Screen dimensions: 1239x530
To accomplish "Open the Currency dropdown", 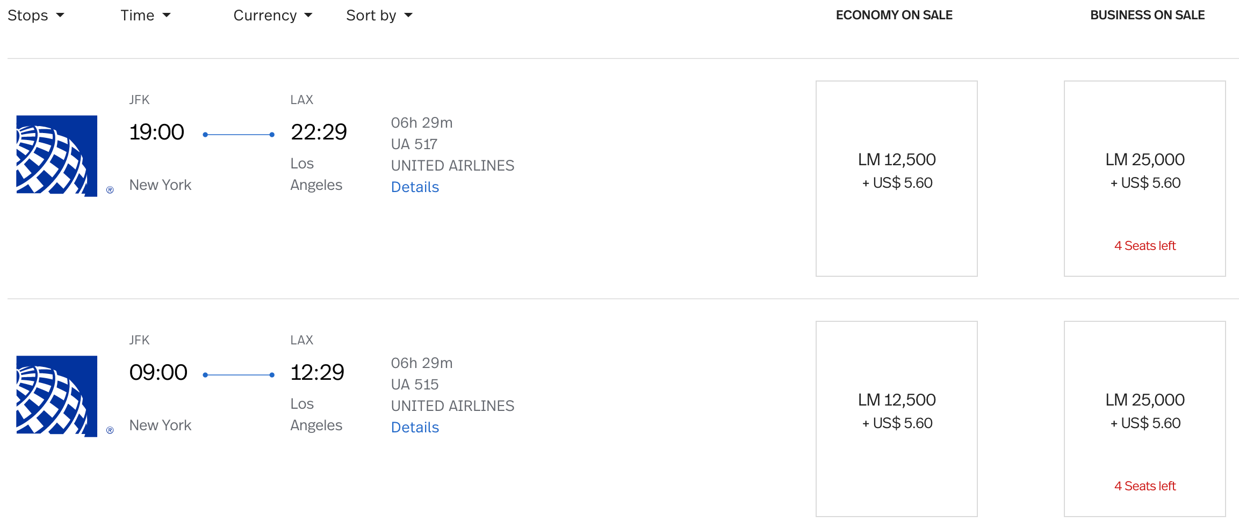I will pyautogui.click(x=273, y=16).
